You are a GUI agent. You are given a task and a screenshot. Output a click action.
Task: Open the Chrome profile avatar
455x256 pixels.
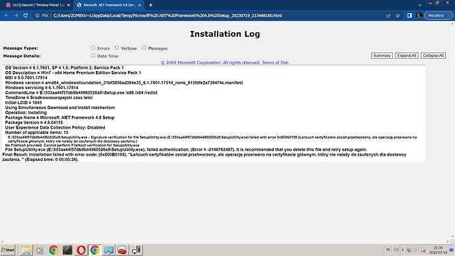[419, 15]
